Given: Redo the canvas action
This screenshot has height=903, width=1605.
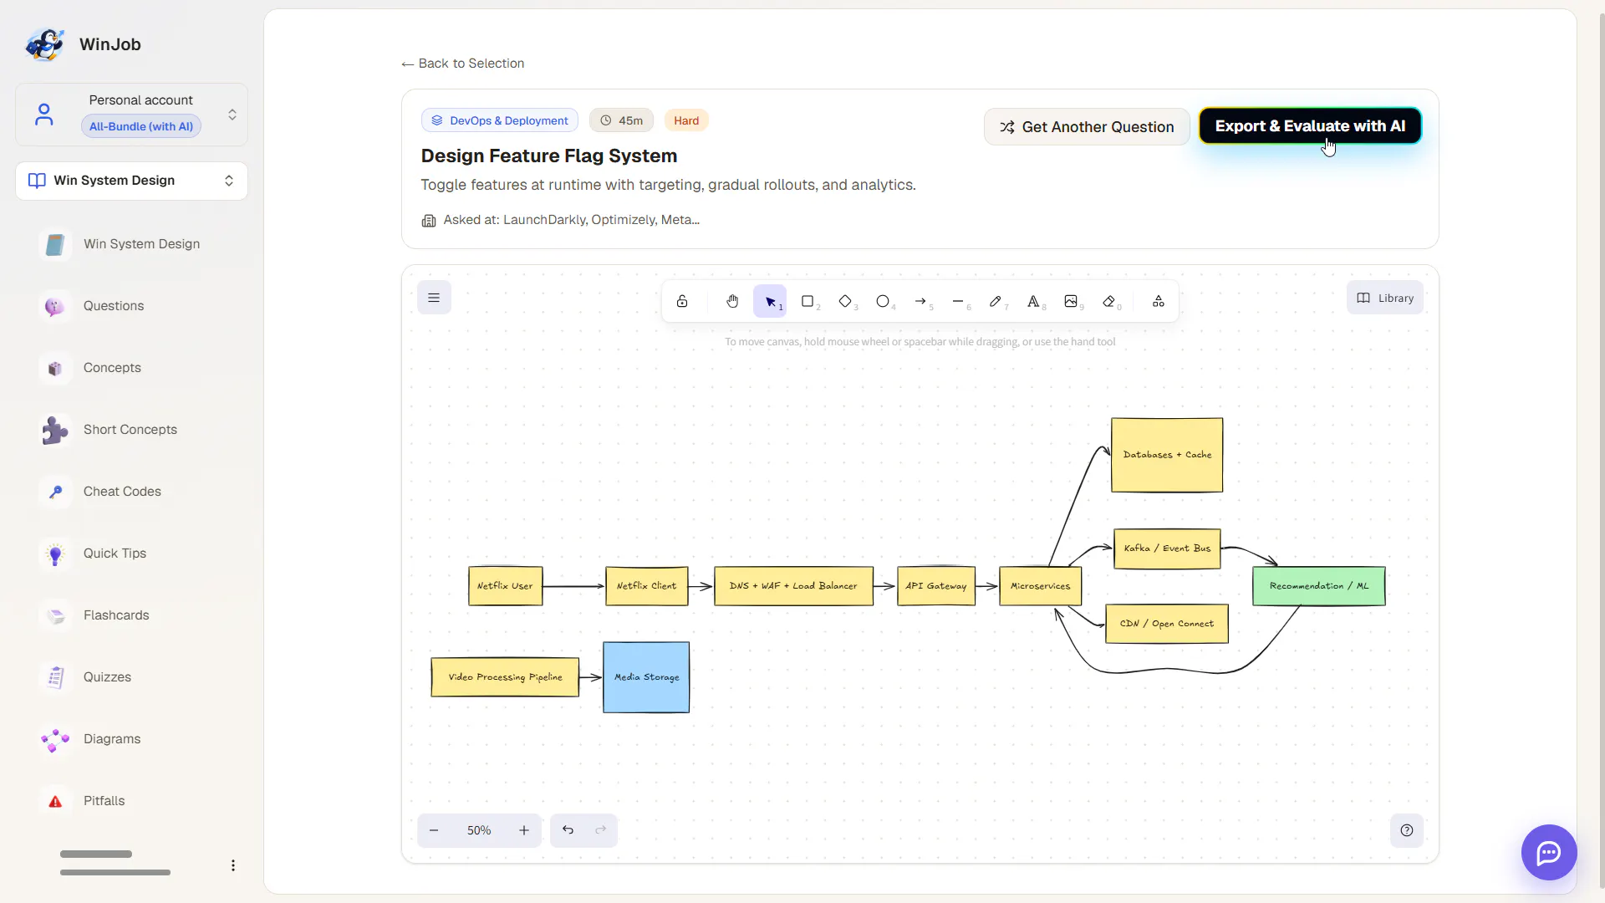Looking at the screenshot, I should pos(600,830).
